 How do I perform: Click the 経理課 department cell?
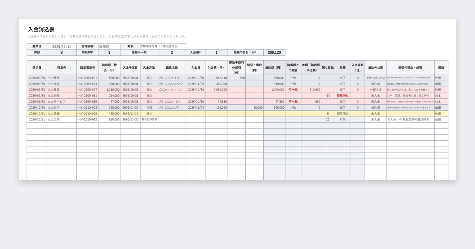109,46
